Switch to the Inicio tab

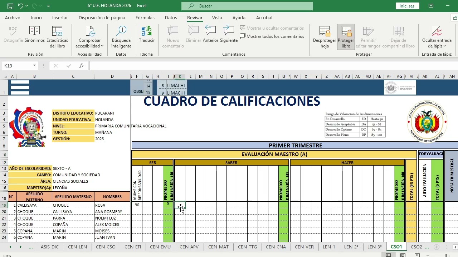(x=36, y=17)
